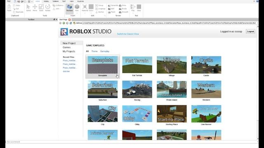The height and width of the screenshot is (148, 264).
Task: Click the Color swatch in Edit group
Action: [91, 7]
